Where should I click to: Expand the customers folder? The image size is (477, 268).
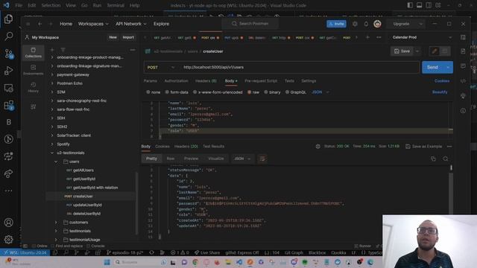[56, 222]
